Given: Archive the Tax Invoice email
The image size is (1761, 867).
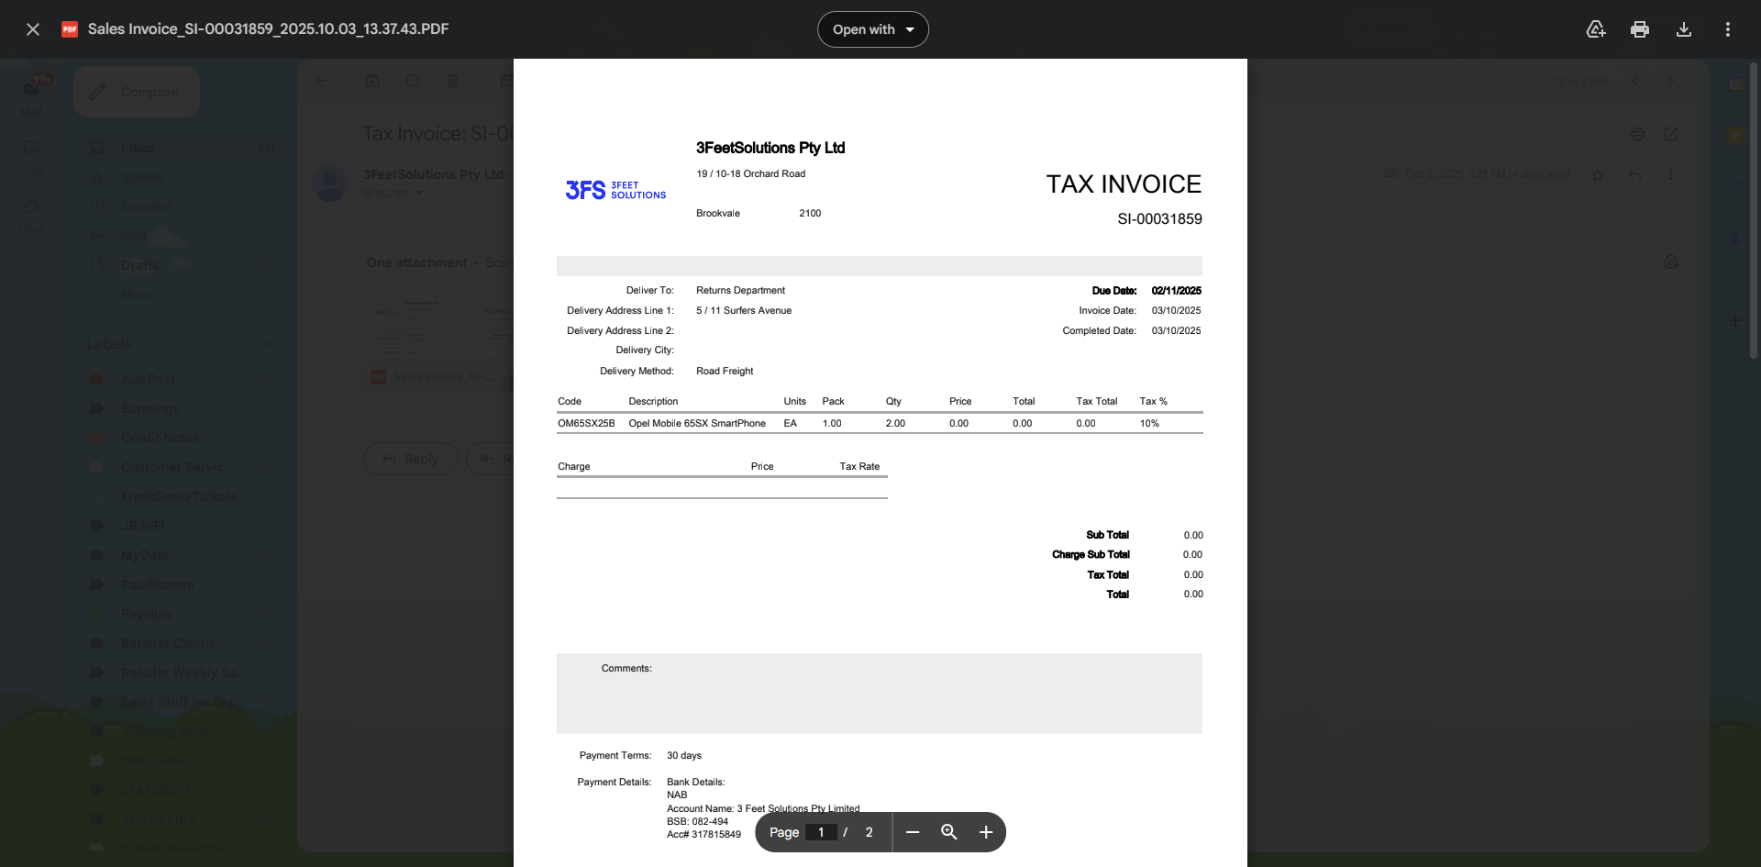Looking at the screenshot, I should pos(372,81).
